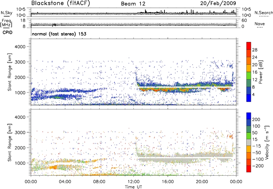Click the "2000" tick of the power panel

click(20, 77)
